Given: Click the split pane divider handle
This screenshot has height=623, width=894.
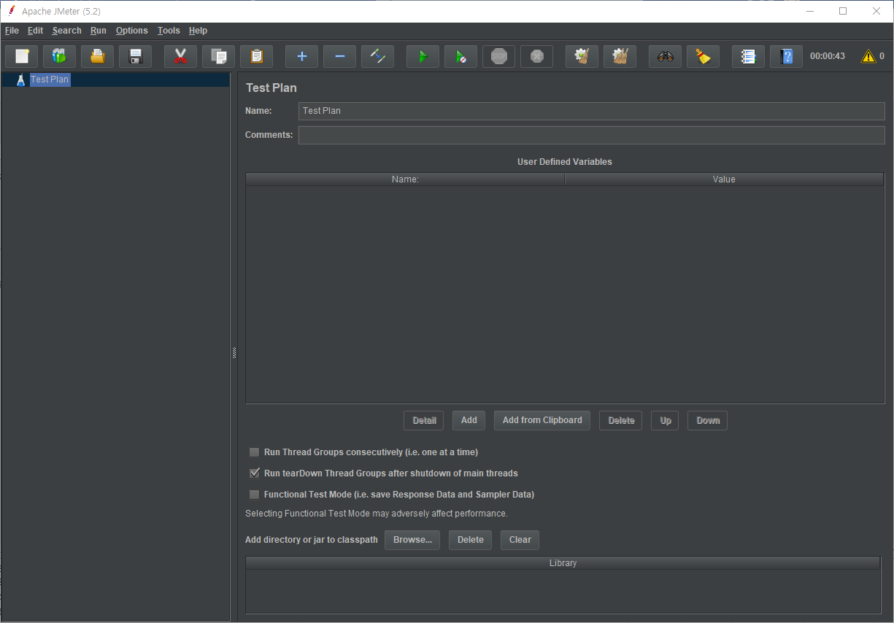Looking at the screenshot, I should point(234,352).
